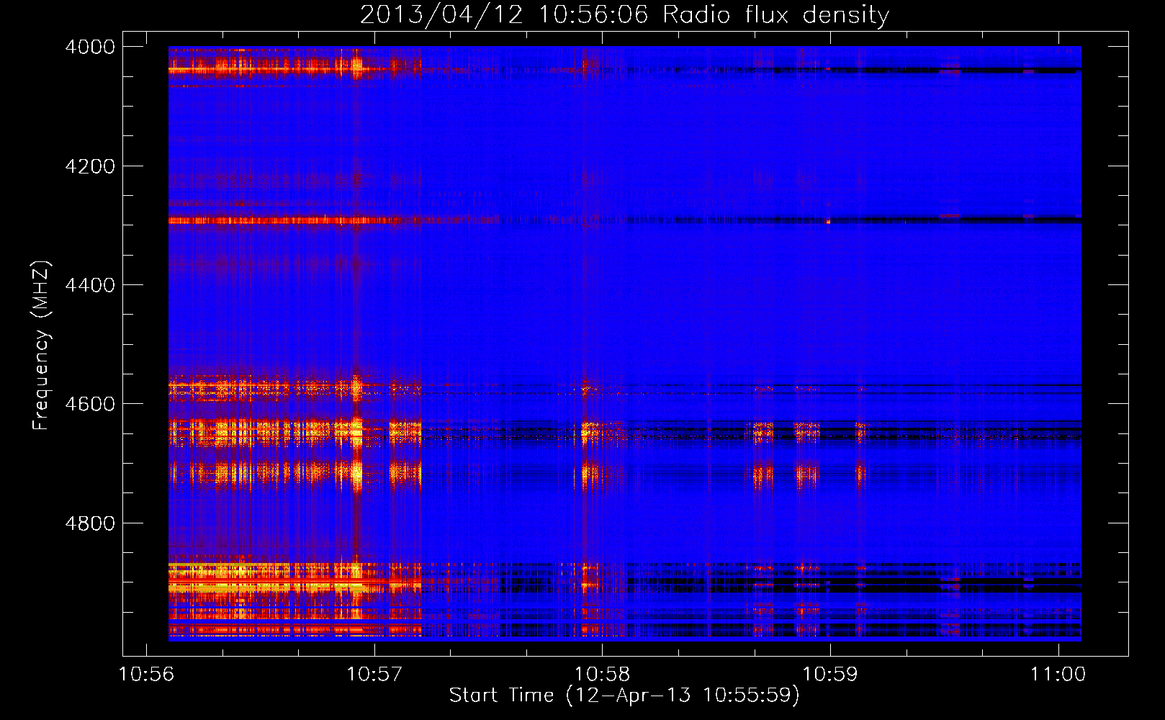The height and width of the screenshot is (720, 1165).
Task: Click the '10:58' time axis label
Action: click(602, 675)
